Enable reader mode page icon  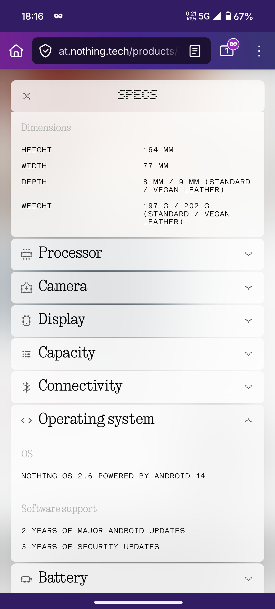click(195, 51)
